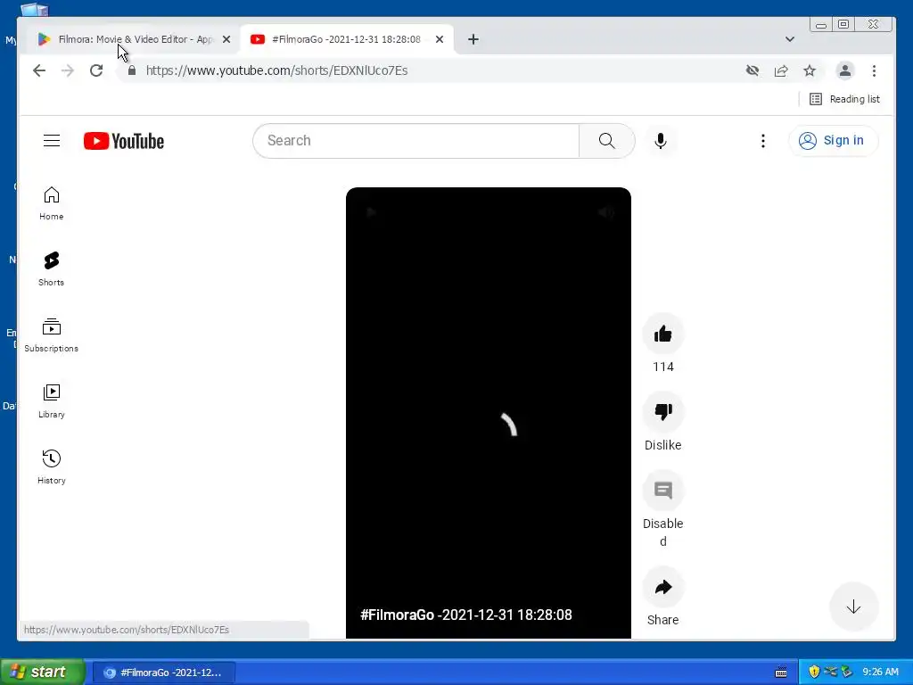913x685 pixels.
Task: Focus the YouTube Search field
Action: click(x=415, y=140)
